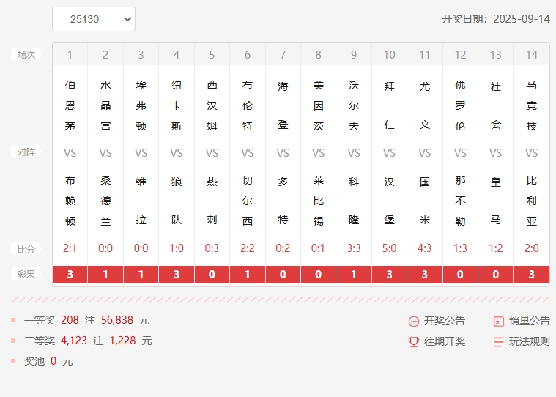The image size is (556, 397).
Task: Click the draw date 2025-09-14 text
Action: [x=521, y=19]
